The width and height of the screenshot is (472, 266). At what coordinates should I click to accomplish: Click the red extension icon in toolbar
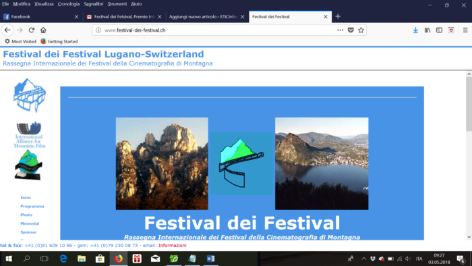pos(451,30)
